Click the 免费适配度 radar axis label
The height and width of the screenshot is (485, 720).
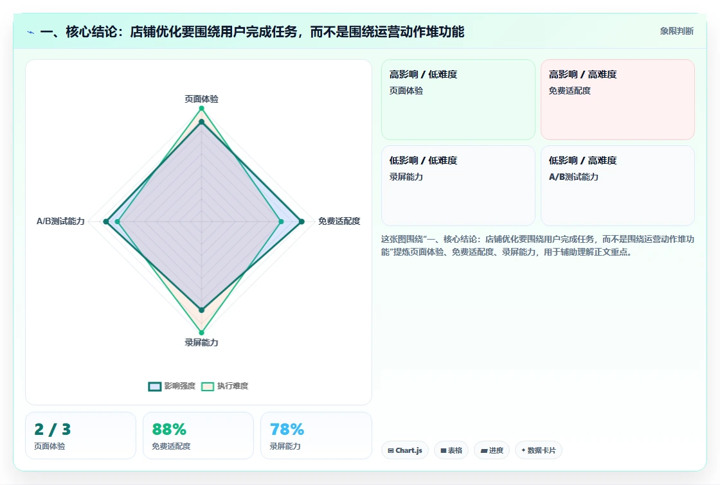(x=339, y=221)
